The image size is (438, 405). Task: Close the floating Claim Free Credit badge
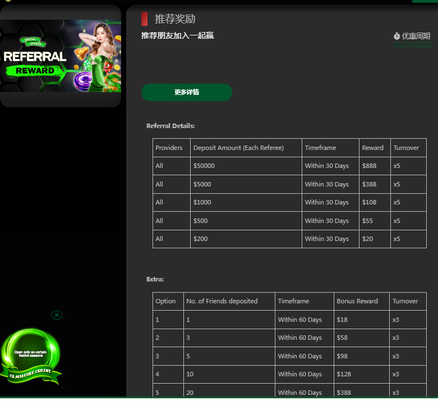tap(57, 315)
